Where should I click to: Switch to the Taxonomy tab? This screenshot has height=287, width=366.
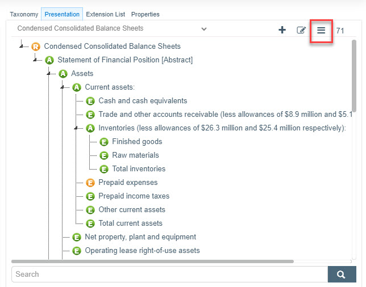pos(24,14)
